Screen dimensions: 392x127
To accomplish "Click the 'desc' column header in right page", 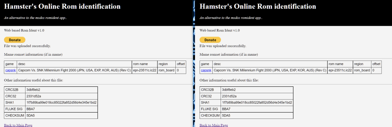I will click(x=270, y=64).
